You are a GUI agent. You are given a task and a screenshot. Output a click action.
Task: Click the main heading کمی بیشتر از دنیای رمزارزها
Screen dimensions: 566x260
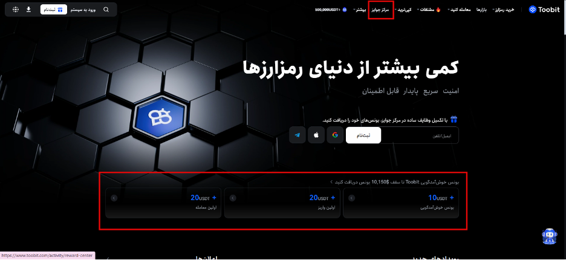(351, 68)
